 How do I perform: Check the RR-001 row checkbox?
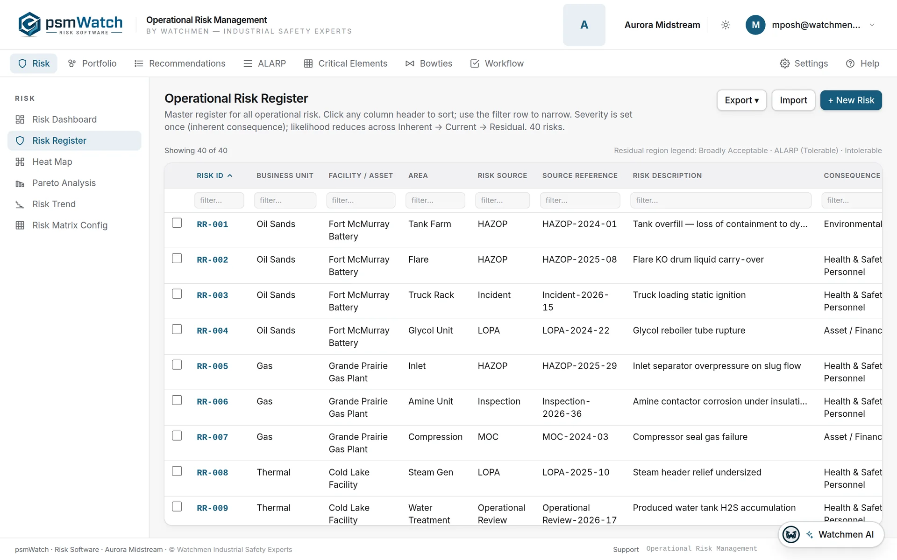point(177,223)
